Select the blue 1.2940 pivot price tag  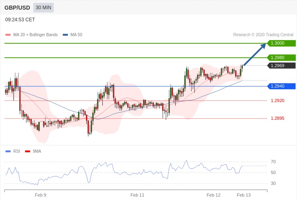point(281,86)
